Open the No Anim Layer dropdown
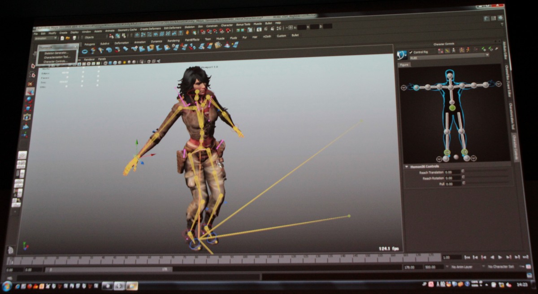This screenshot has width=538, height=294. (460, 267)
